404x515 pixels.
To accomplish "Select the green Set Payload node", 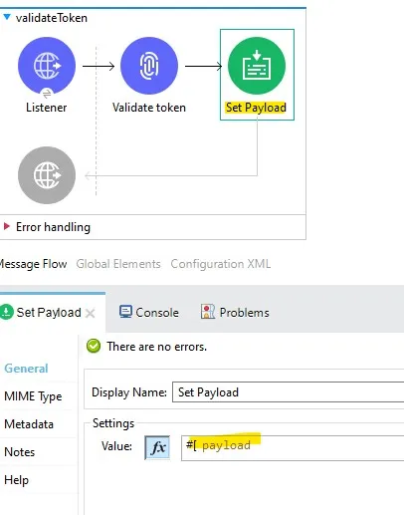I will click(257, 66).
